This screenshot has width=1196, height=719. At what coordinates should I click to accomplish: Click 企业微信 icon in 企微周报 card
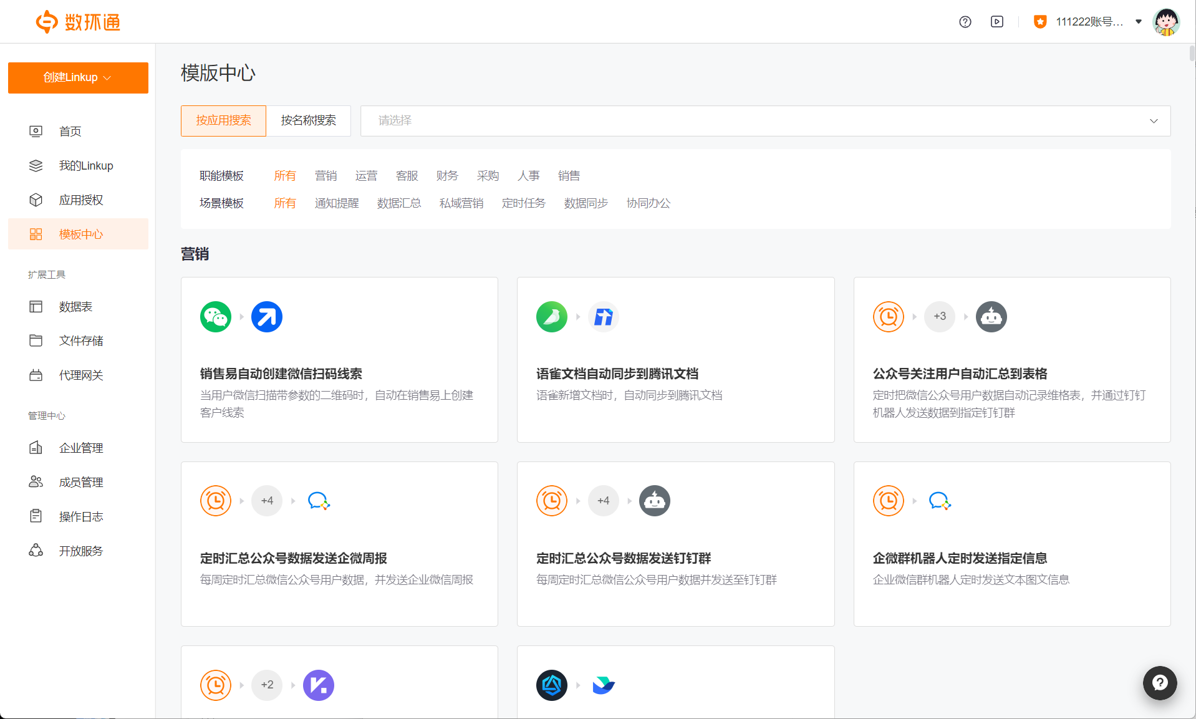[x=319, y=501]
